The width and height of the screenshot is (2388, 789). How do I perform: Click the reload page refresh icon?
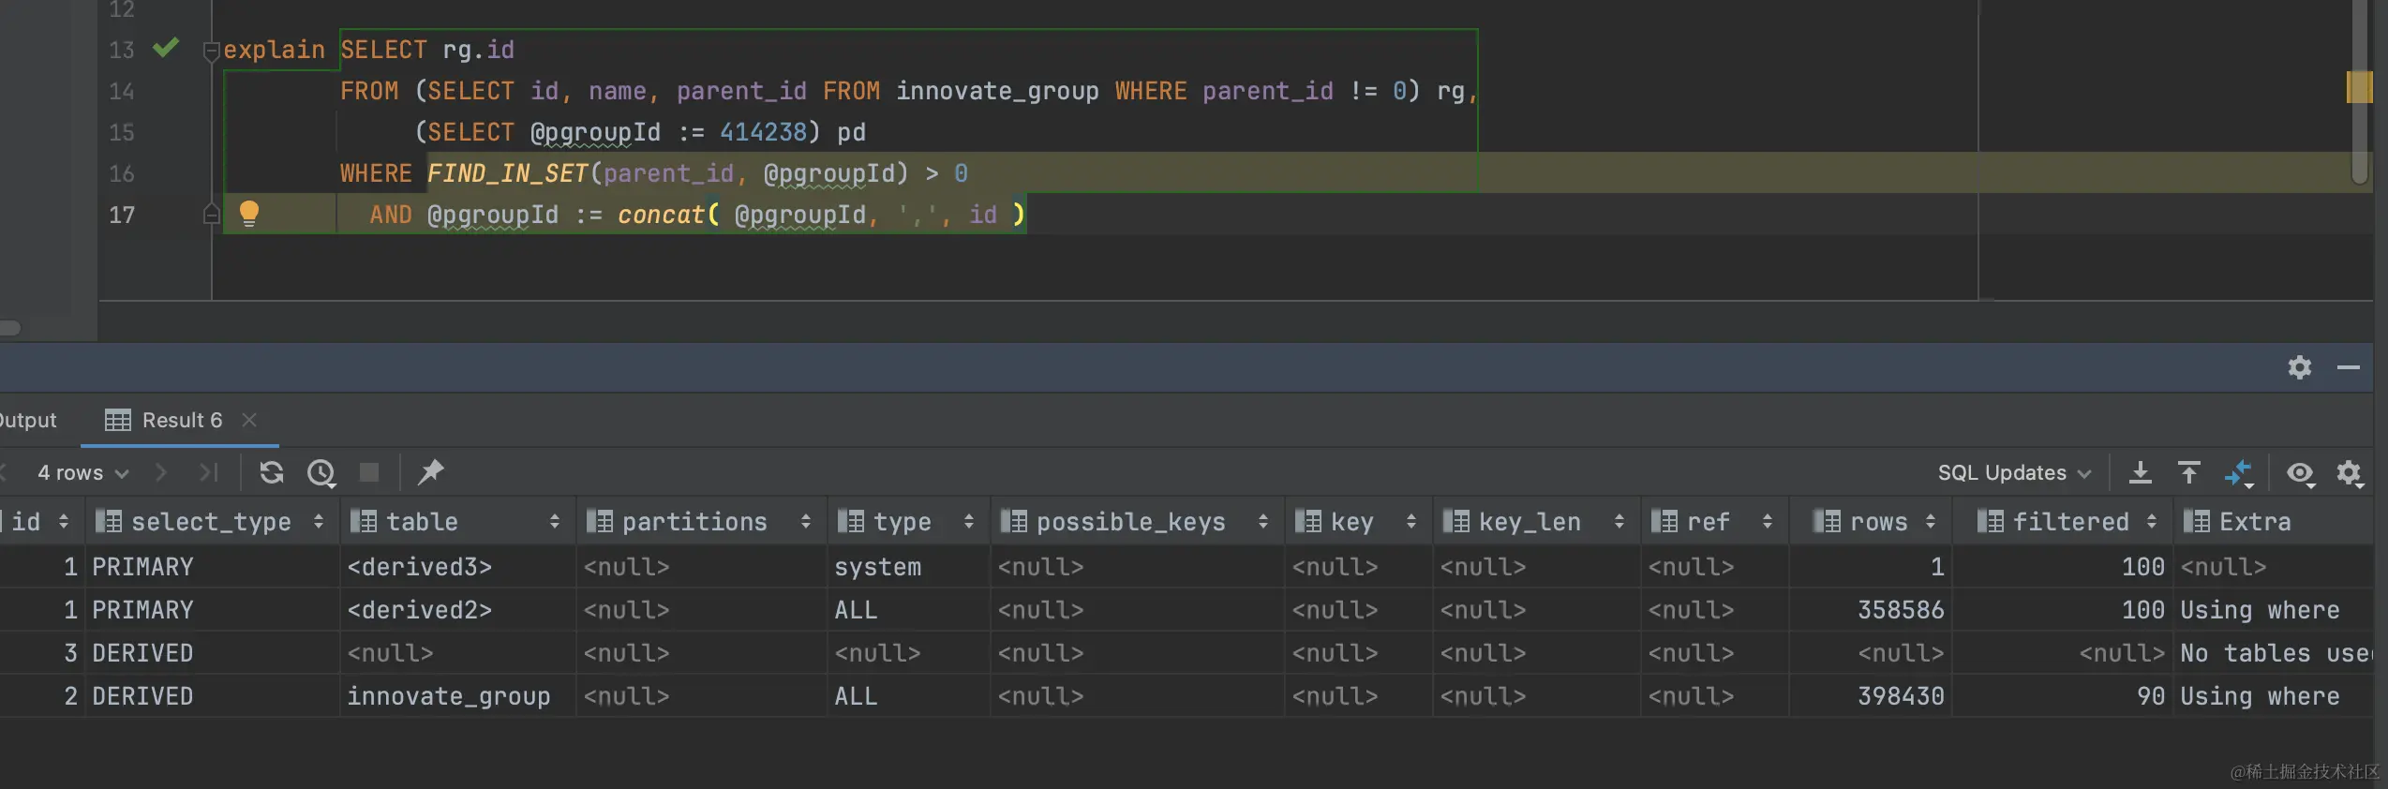point(272,472)
